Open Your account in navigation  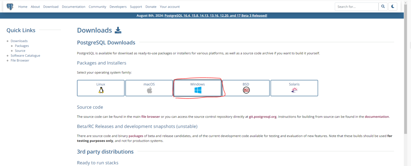170,7
